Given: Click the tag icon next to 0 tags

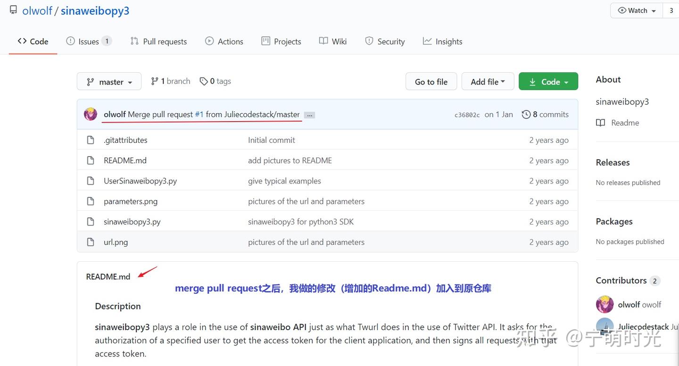Looking at the screenshot, I should pyautogui.click(x=204, y=81).
